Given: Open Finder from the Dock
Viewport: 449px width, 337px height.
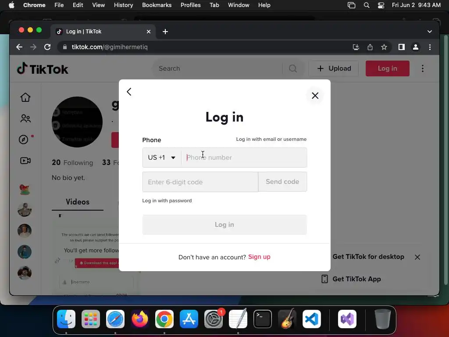Looking at the screenshot, I should (x=66, y=319).
